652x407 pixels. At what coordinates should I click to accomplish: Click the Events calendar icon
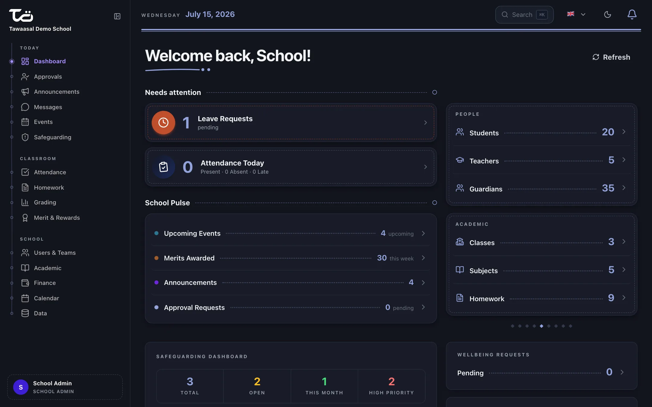[25, 122]
